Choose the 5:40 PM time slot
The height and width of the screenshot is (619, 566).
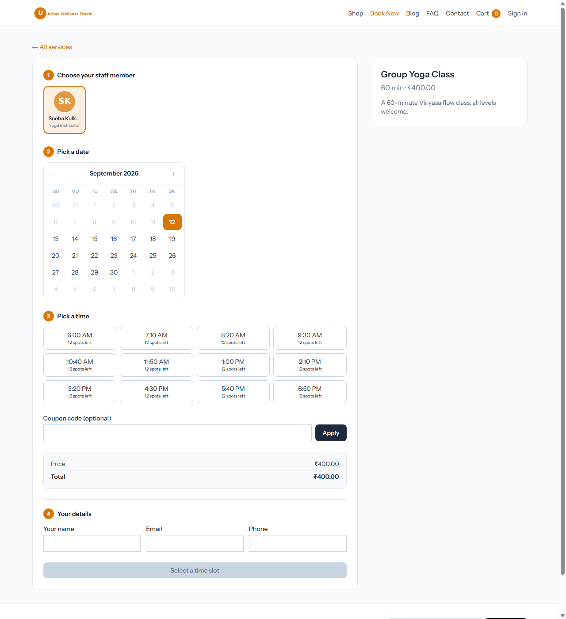(233, 392)
